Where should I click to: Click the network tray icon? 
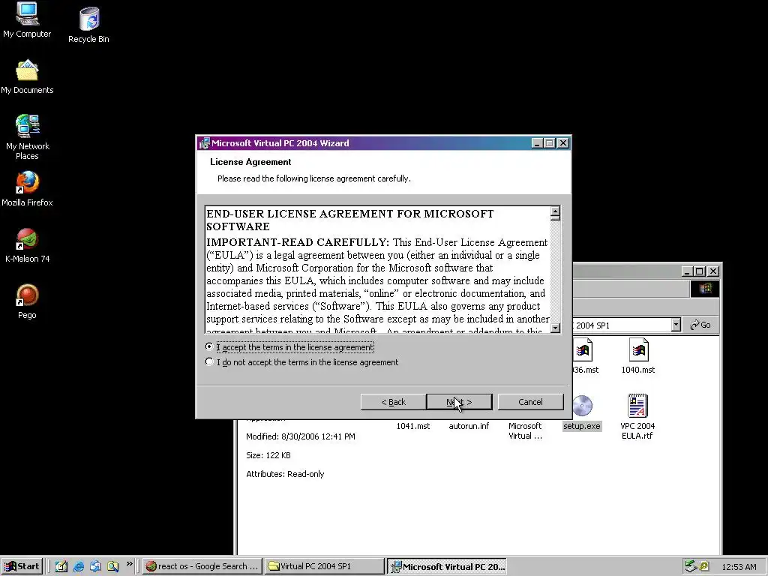coord(690,566)
